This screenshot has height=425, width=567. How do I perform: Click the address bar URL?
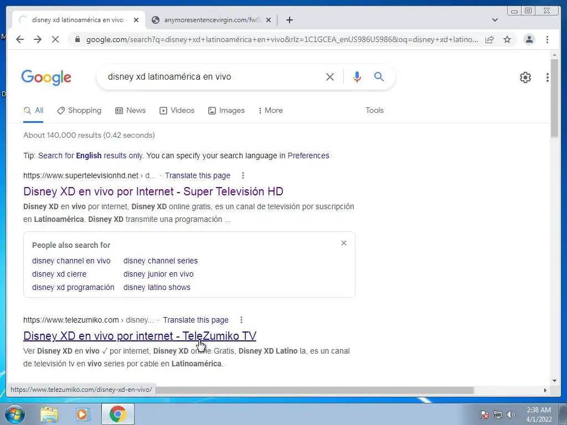(282, 39)
